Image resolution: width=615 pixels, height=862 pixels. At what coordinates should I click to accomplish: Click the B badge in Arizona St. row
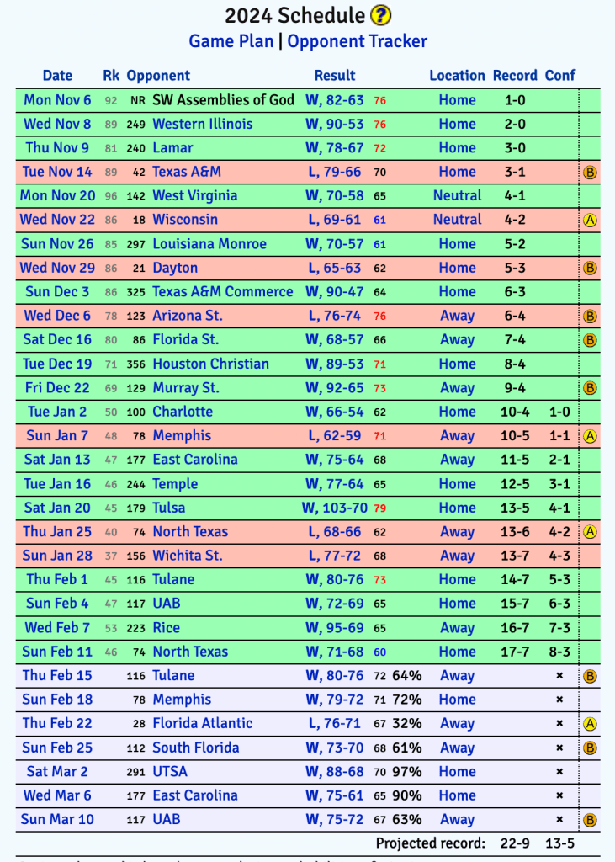point(590,317)
